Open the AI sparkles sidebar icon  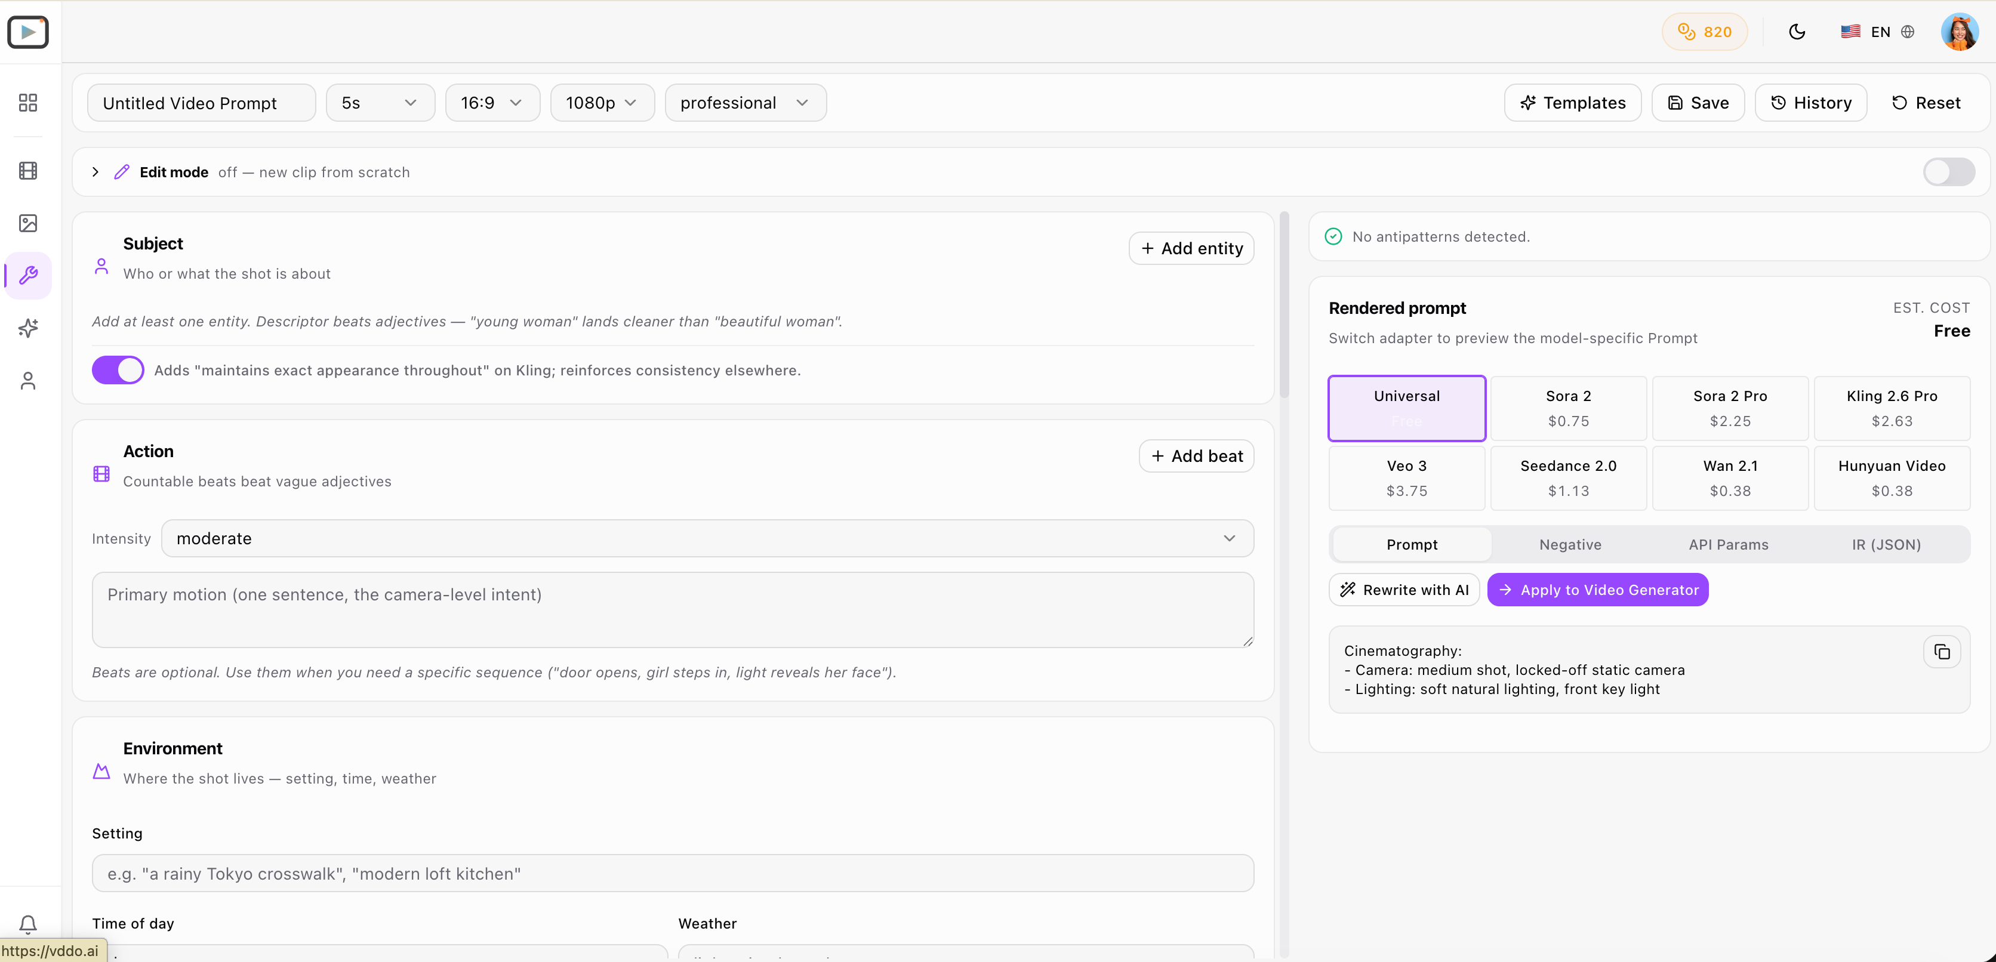click(x=28, y=328)
